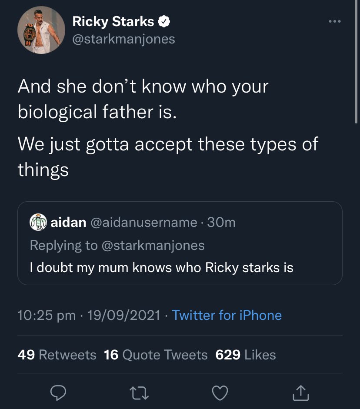Click aidan's profile avatar in quoted tweet
360x409 pixels.
coord(38,222)
